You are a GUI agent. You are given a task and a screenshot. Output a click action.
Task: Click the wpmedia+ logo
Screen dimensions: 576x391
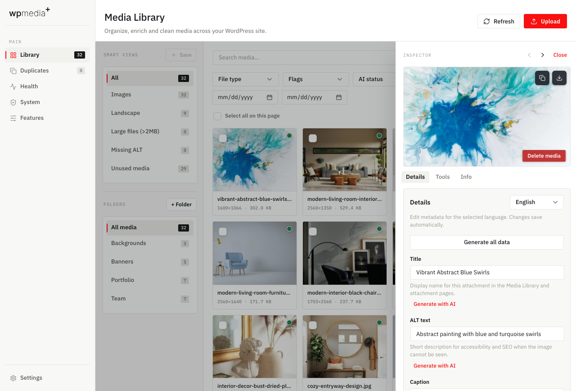click(x=30, y=13)
